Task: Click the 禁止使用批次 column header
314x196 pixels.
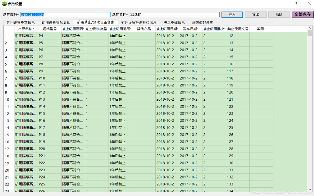Action: [214, 29]
